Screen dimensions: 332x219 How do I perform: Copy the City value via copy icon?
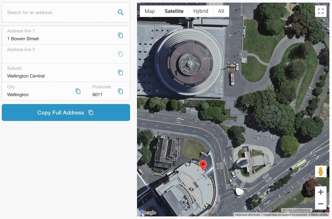pyautogui.click(x=78, y=91)
